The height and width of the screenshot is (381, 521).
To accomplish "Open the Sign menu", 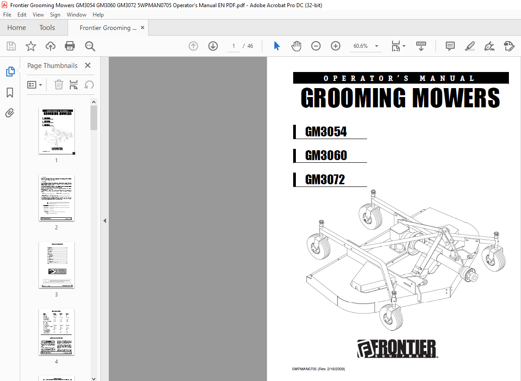I will tap(55, 15).
